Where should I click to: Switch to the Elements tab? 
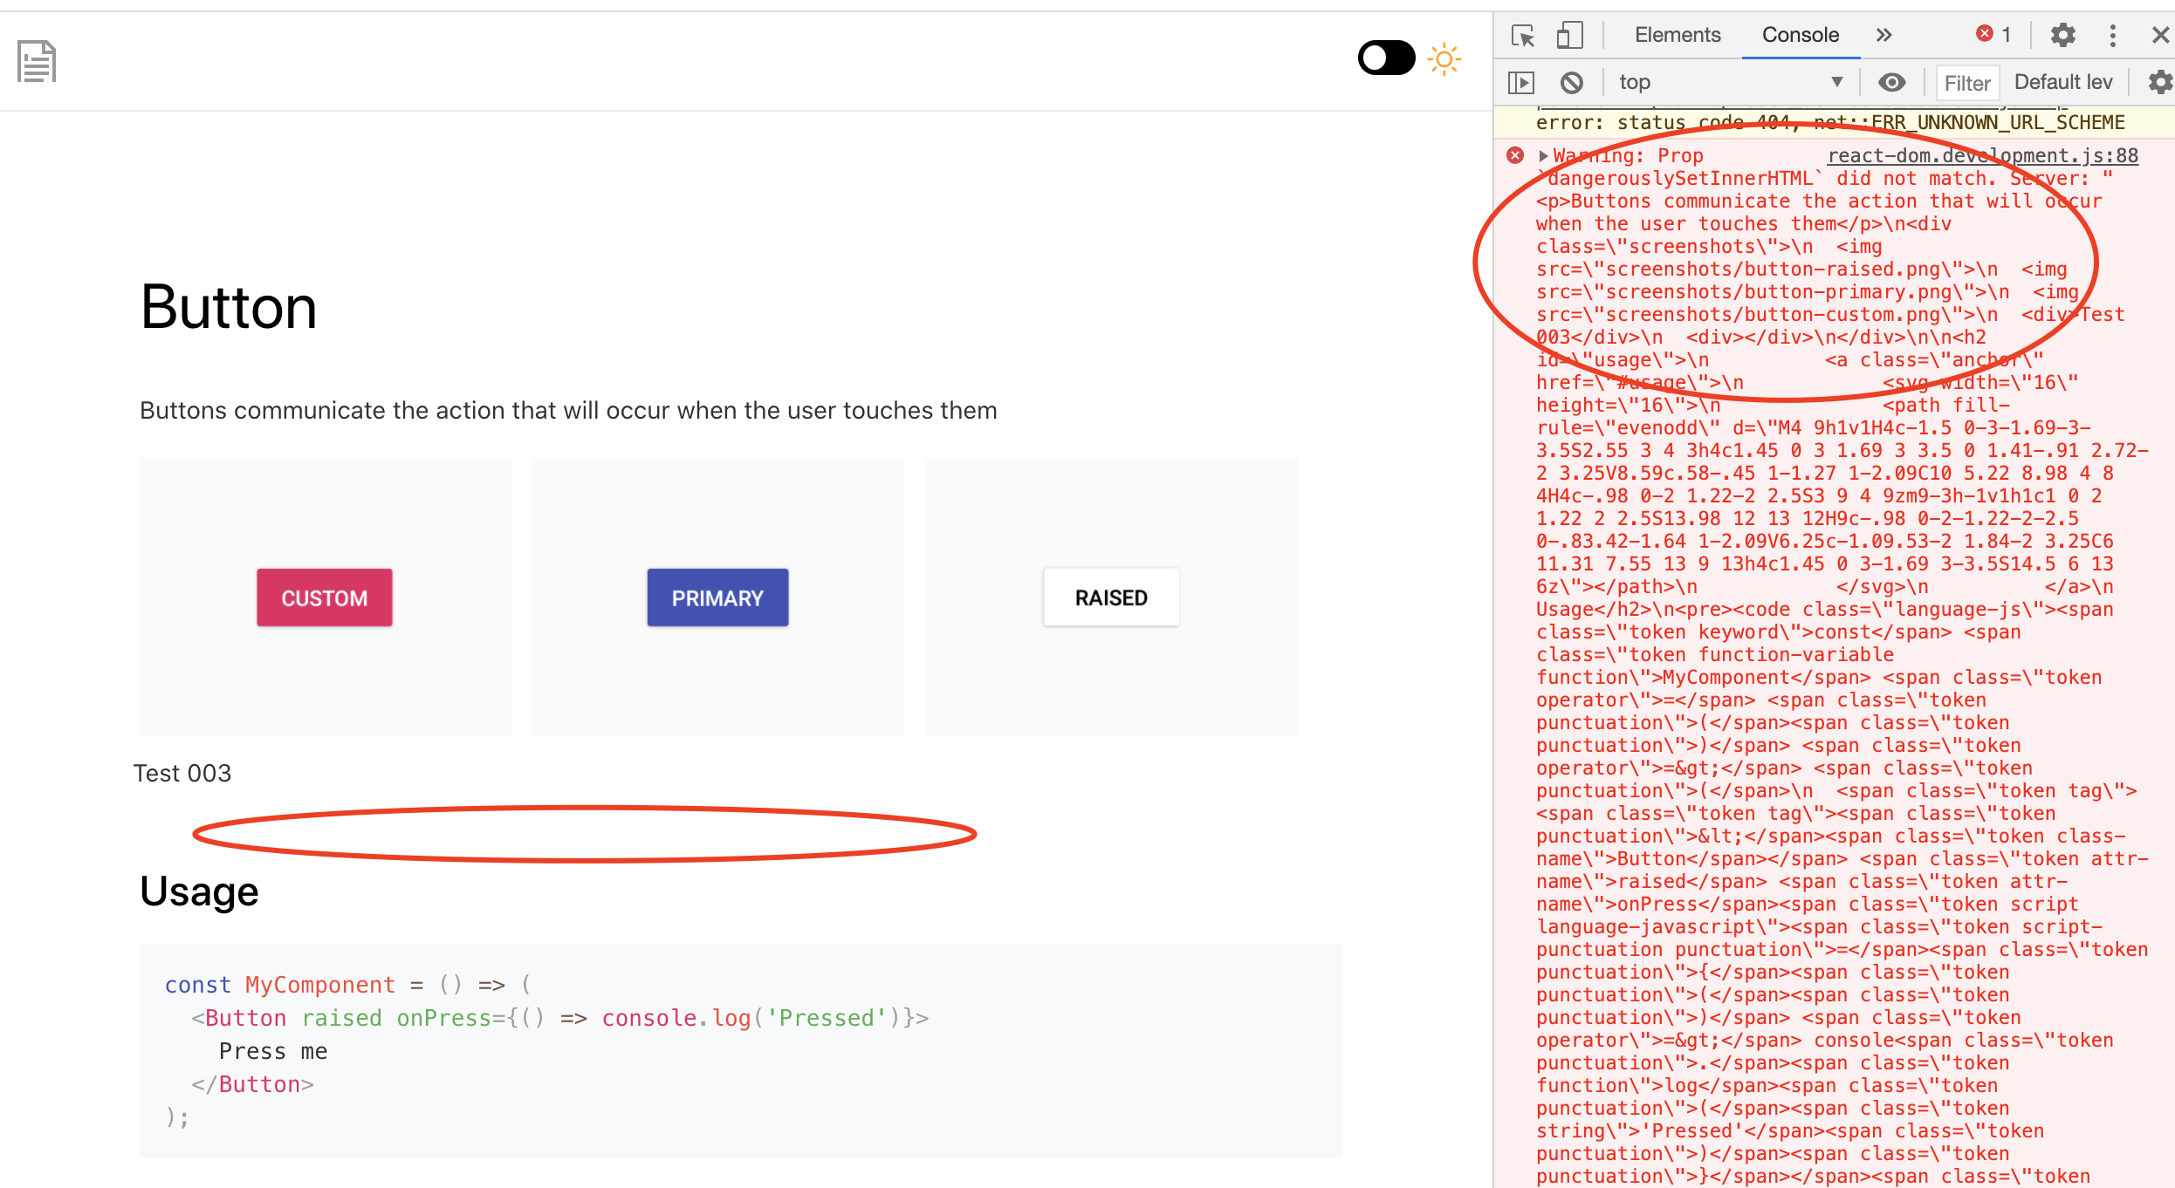1676,35
